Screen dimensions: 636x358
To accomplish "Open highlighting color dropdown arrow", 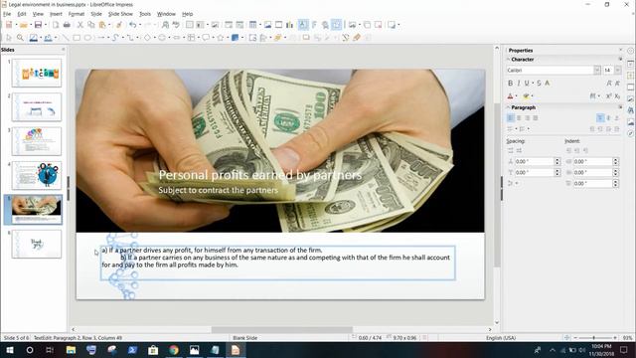I will tap(532, 96).
